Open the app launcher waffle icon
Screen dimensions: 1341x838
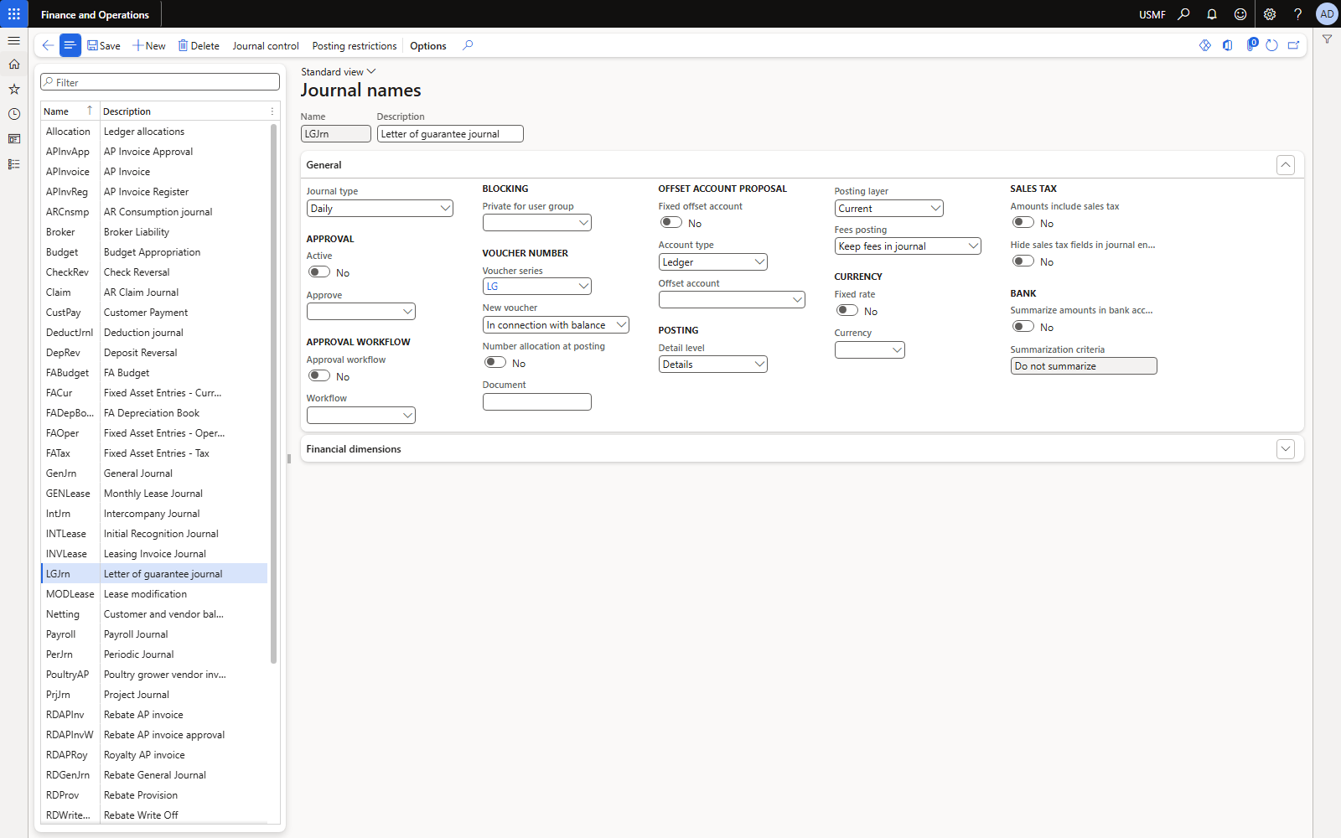point(14,14)
